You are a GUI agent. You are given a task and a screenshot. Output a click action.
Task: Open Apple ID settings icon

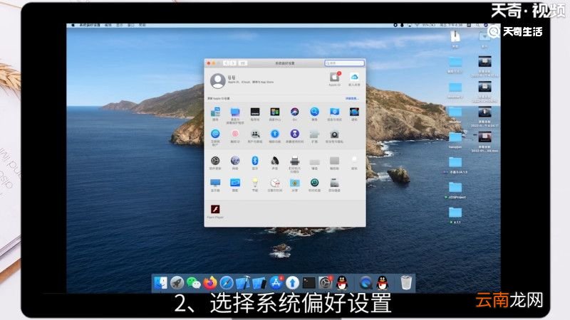(334, 78)
